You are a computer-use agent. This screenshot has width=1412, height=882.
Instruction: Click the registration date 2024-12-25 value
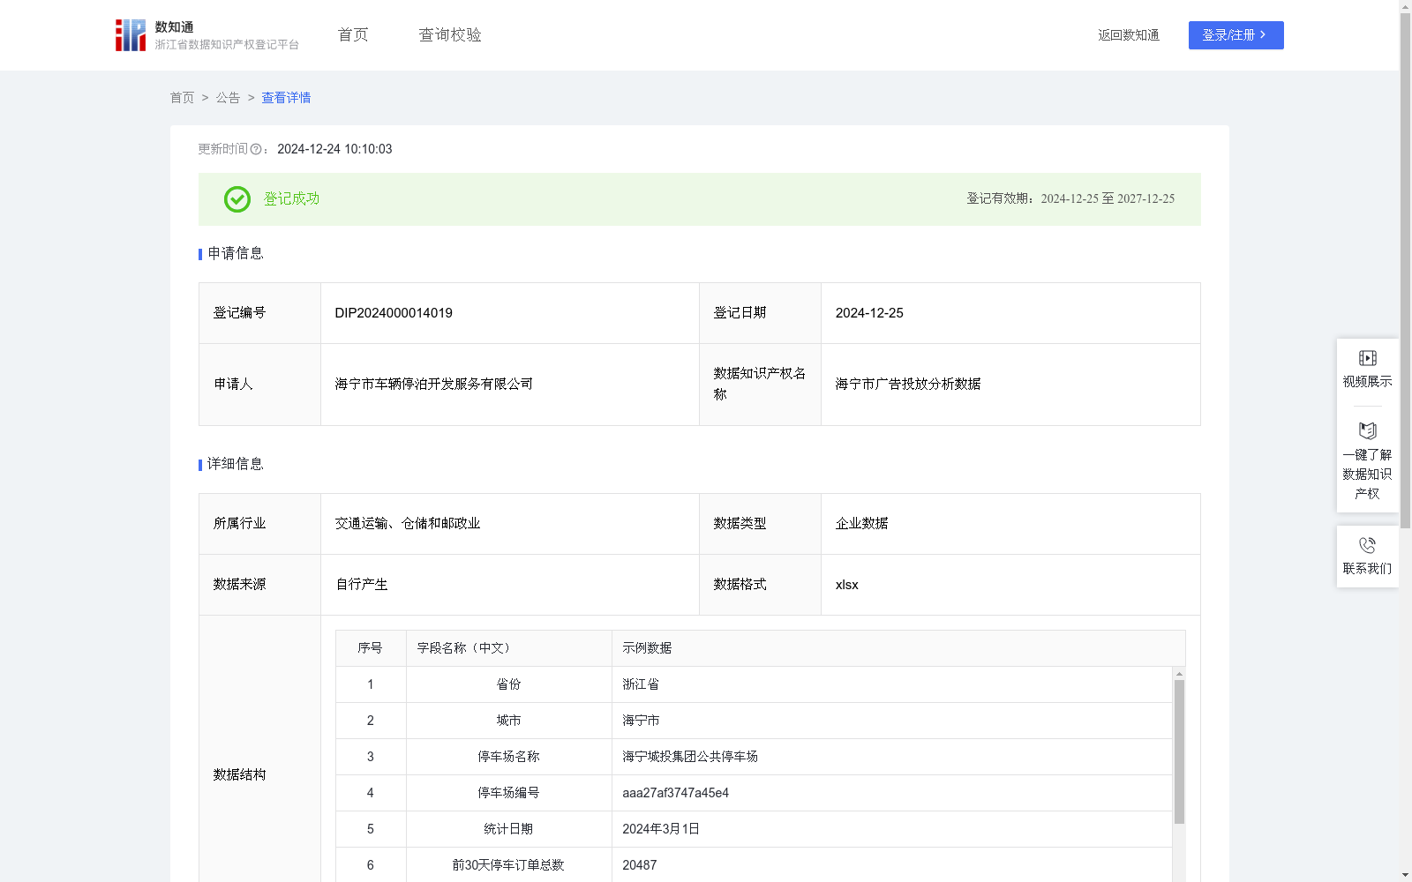(869, 313)
